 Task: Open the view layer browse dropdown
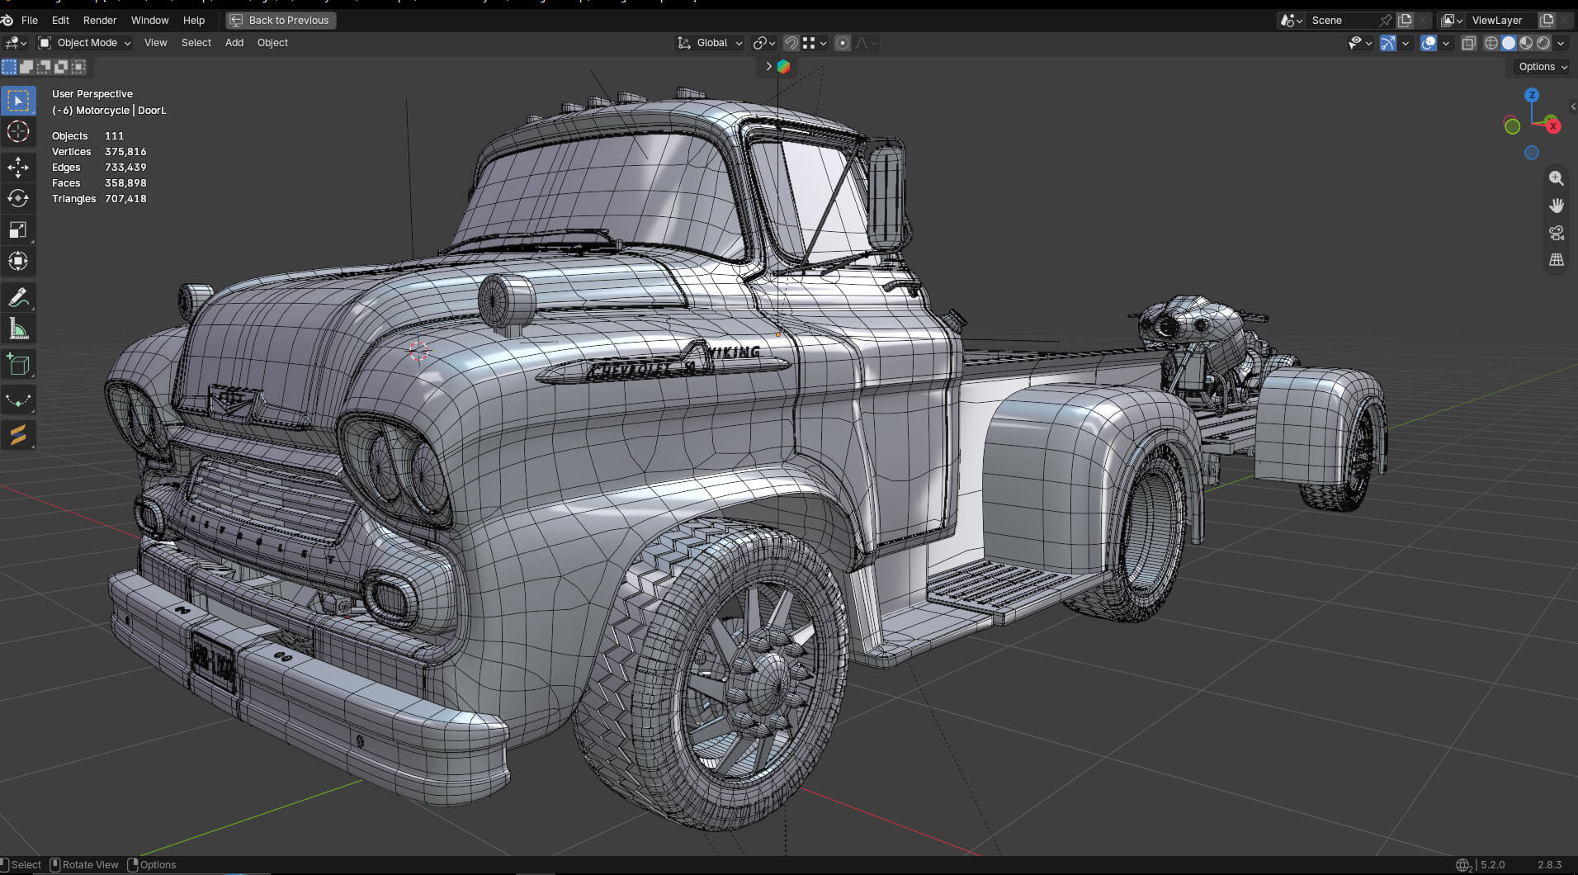(1452, 20)
